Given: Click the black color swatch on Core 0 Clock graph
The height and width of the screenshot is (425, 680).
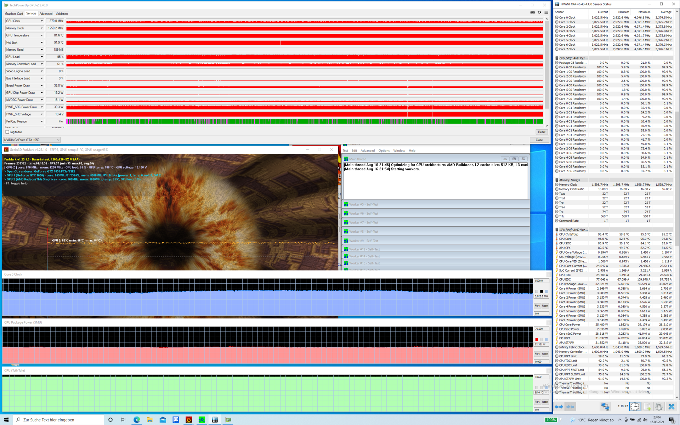Looking at the screenshot, I should point(542,291).
